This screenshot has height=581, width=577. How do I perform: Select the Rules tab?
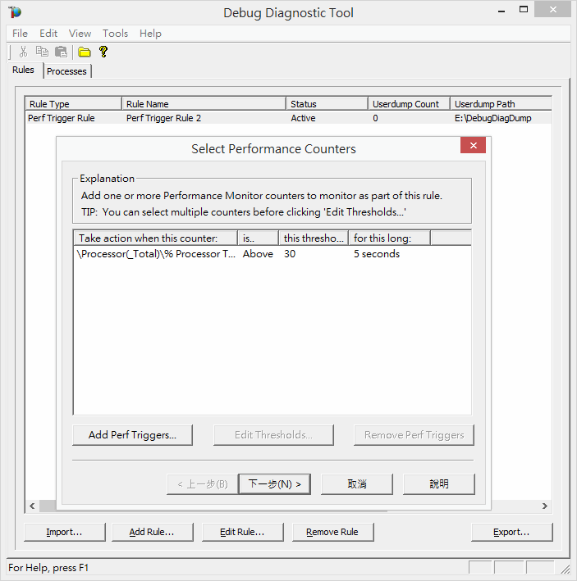coord(23,70)
